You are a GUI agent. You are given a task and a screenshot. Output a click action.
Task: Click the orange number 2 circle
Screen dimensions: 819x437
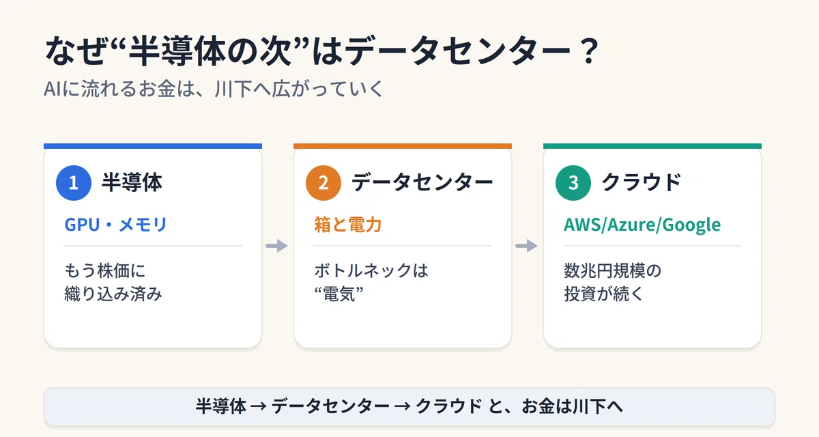click(x=324, y=183)
